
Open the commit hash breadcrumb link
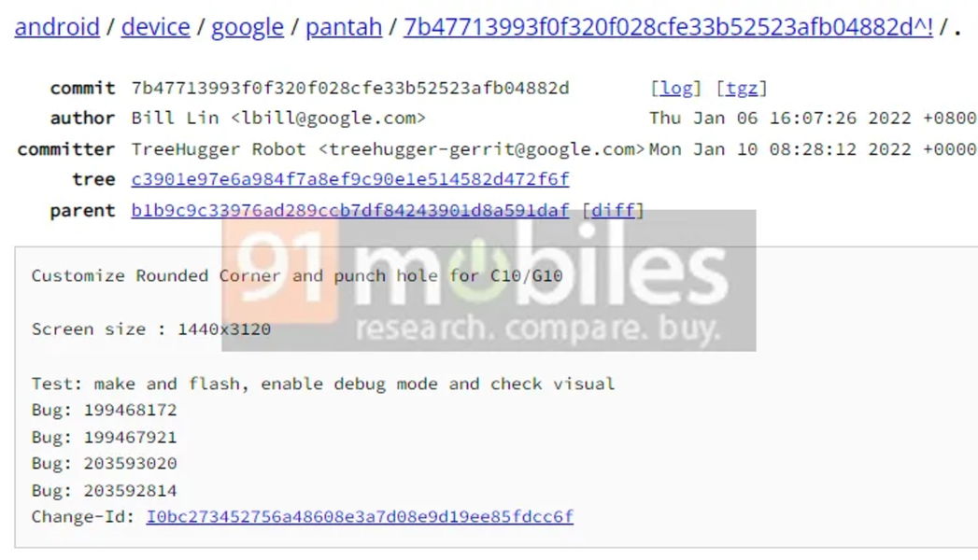tap(668, 27)
